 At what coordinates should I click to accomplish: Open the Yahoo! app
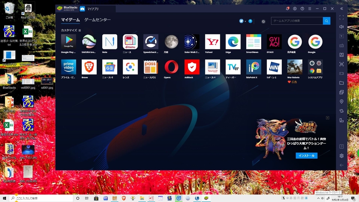(x=213, y=42)
